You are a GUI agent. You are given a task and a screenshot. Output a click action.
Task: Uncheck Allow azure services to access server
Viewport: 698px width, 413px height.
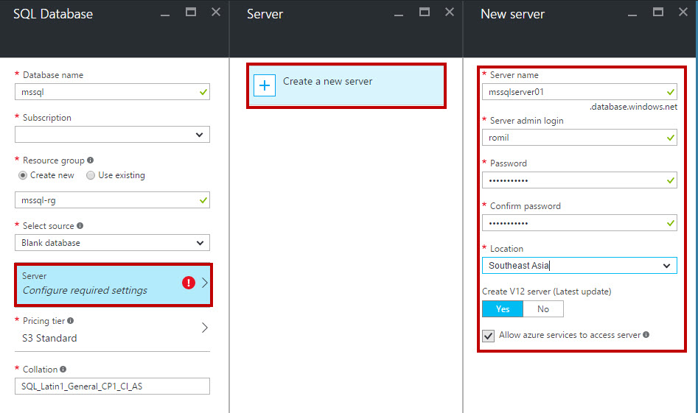pyautogui.click(x=489, y=336)
